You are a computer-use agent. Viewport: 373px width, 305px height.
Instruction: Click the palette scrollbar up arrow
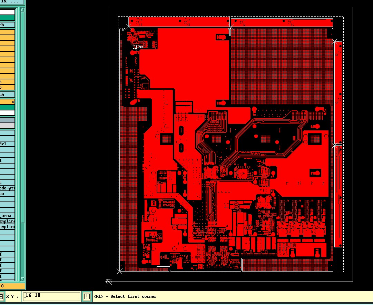pyautogui.click(x=22, y=10)
